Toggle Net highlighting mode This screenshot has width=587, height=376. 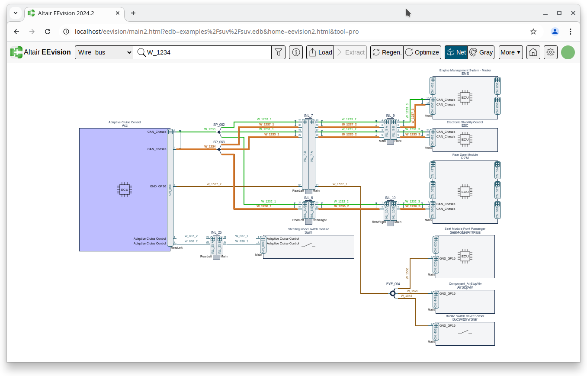click(x=456, y=52)
